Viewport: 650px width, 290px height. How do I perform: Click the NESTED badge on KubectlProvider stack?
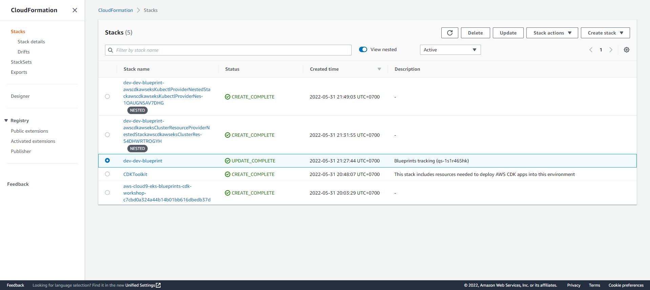138,110
